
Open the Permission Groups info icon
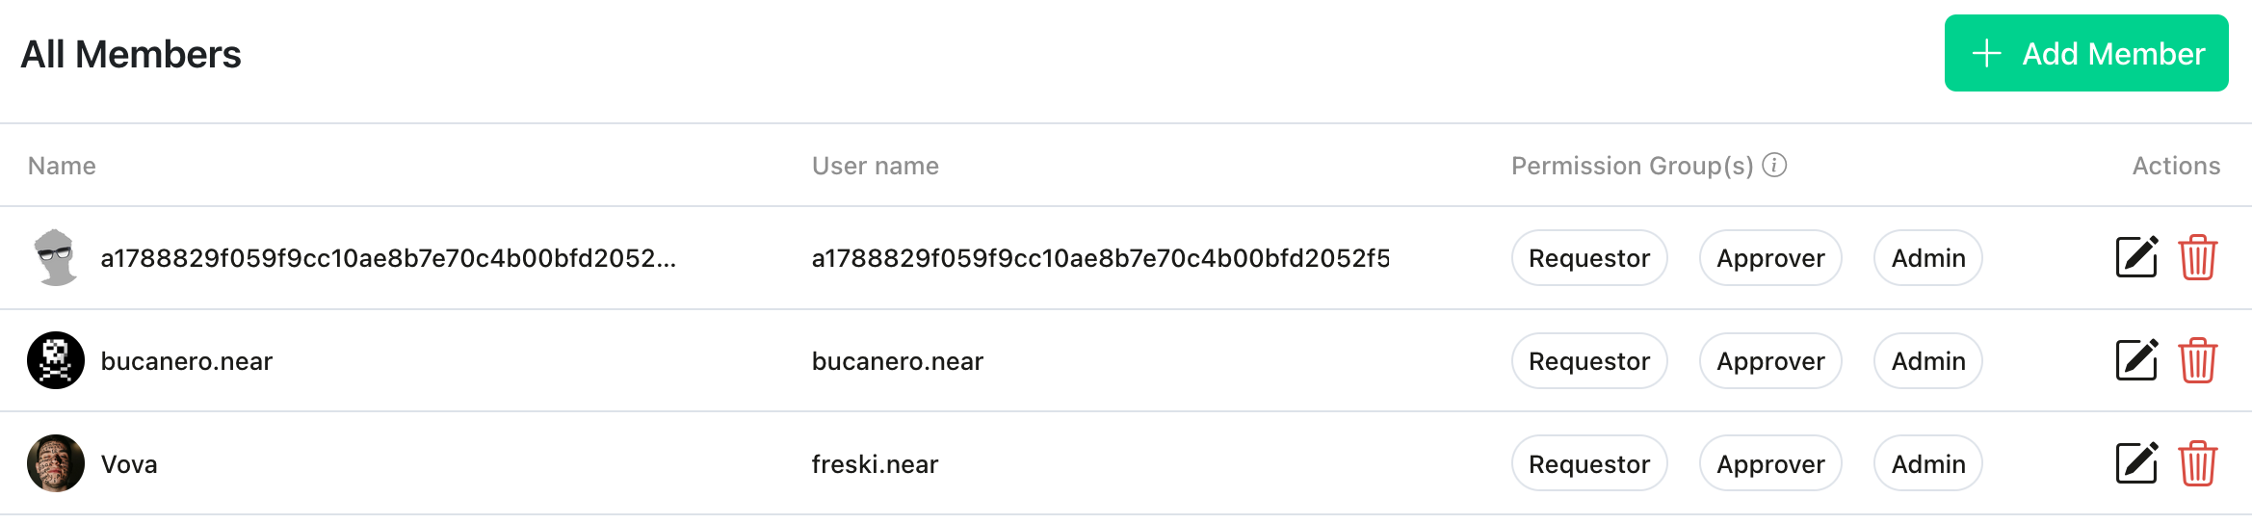[x=1774, y=166]
